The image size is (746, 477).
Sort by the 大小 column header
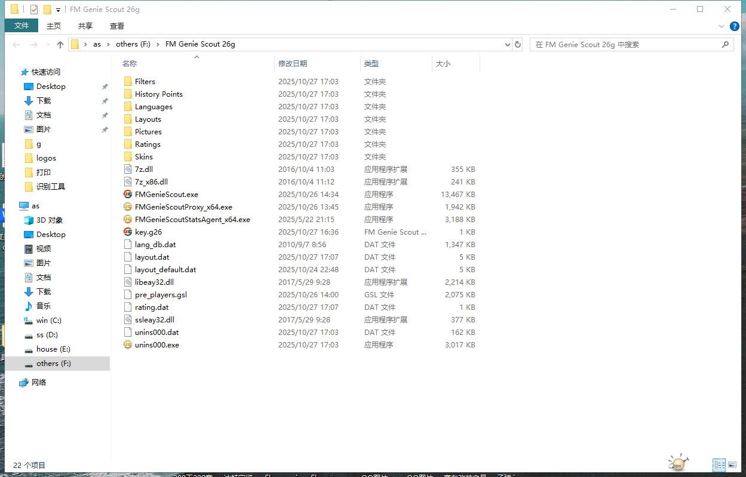click(x=443, y=63)
